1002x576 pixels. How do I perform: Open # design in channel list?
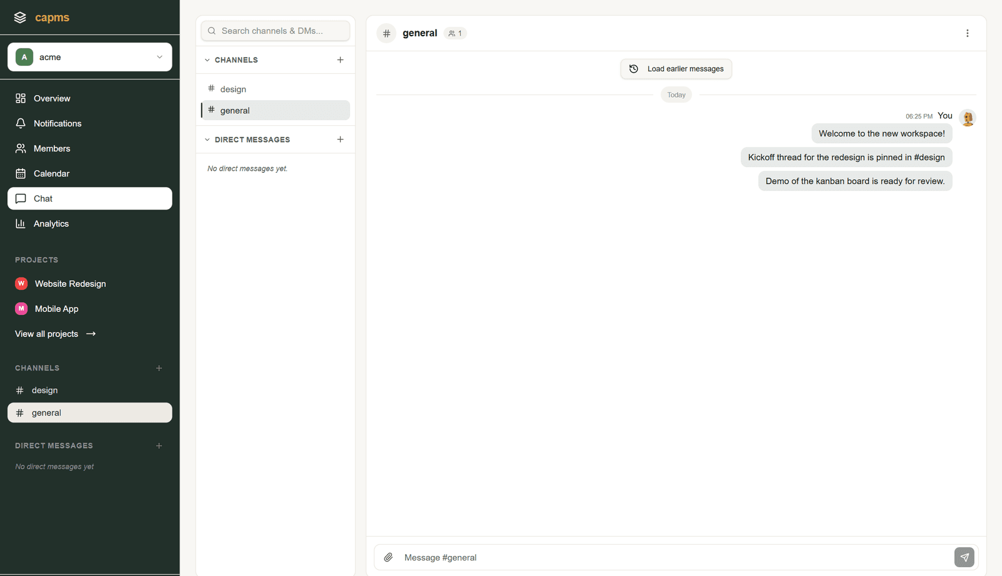[x=276, y=89]
